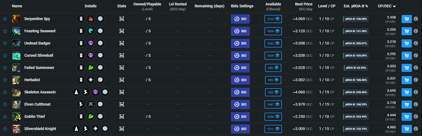422x136 pixels.
Task: Star the Herbalist card as favorite
Action: click(5, 80)
